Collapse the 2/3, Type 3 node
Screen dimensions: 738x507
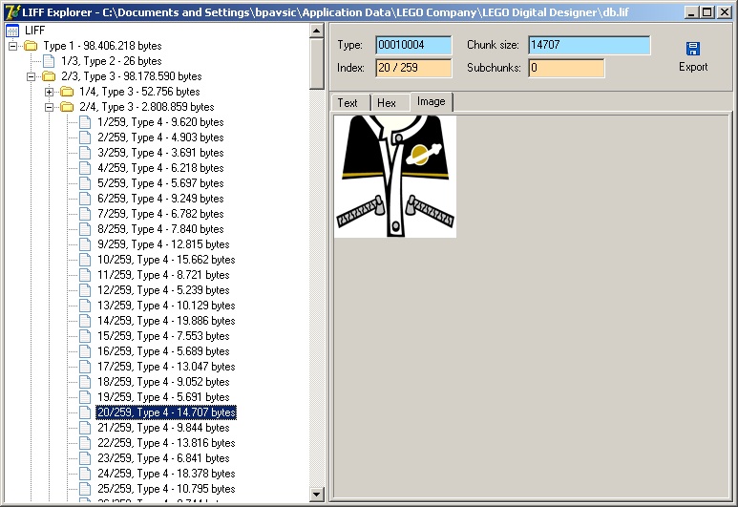tap(32, 76)
